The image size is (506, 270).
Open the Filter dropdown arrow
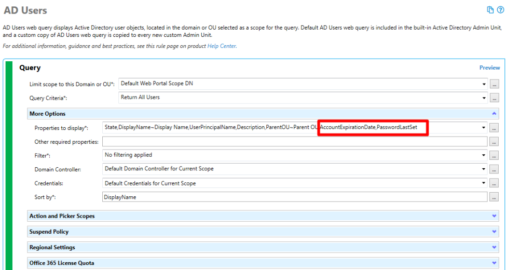pos(484,155)
